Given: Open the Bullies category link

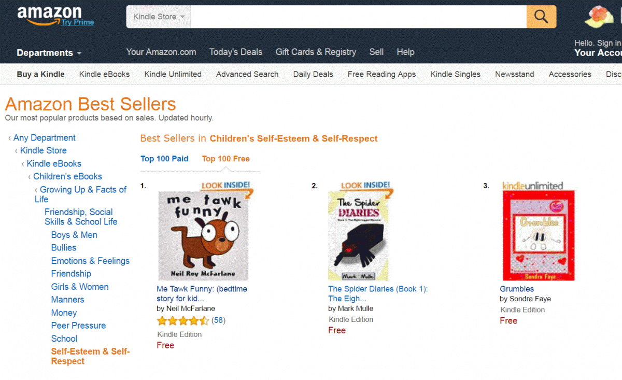Looking at the screenshot, I should (64, 248).
